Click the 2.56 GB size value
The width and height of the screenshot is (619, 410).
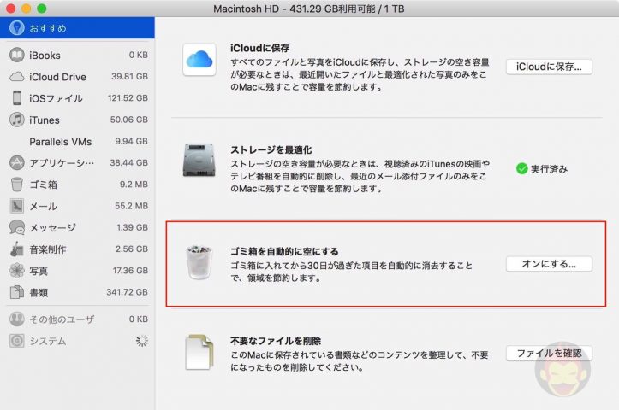(x=132, y=249)
